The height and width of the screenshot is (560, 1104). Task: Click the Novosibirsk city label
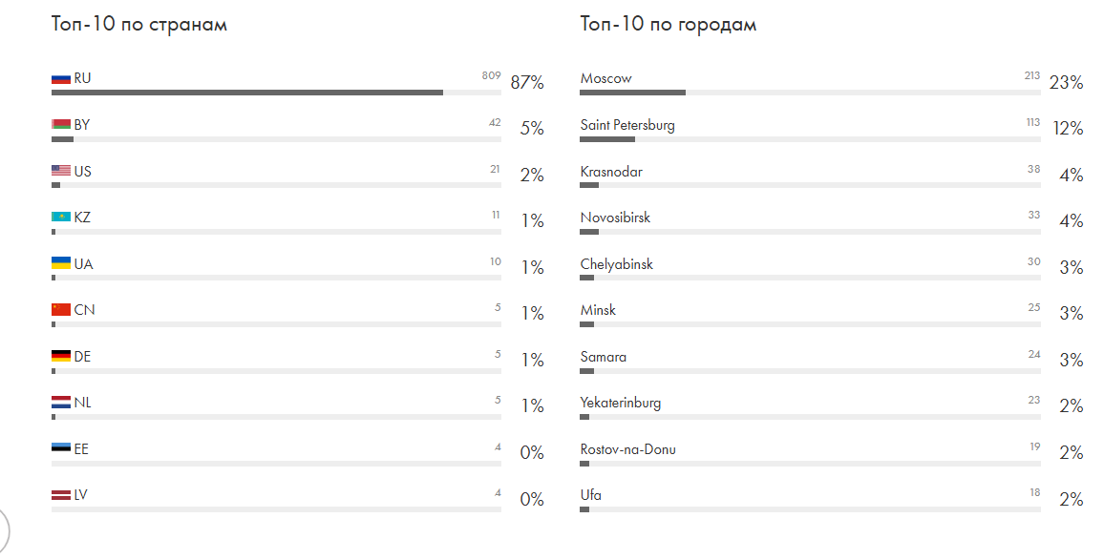pyautogui.click(x=615, y=218)
